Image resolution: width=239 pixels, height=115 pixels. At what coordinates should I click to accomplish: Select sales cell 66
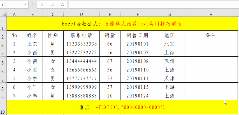coord(110,44)
